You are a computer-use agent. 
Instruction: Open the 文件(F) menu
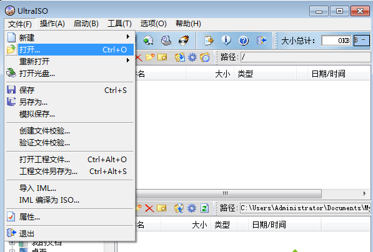point(20,24)
